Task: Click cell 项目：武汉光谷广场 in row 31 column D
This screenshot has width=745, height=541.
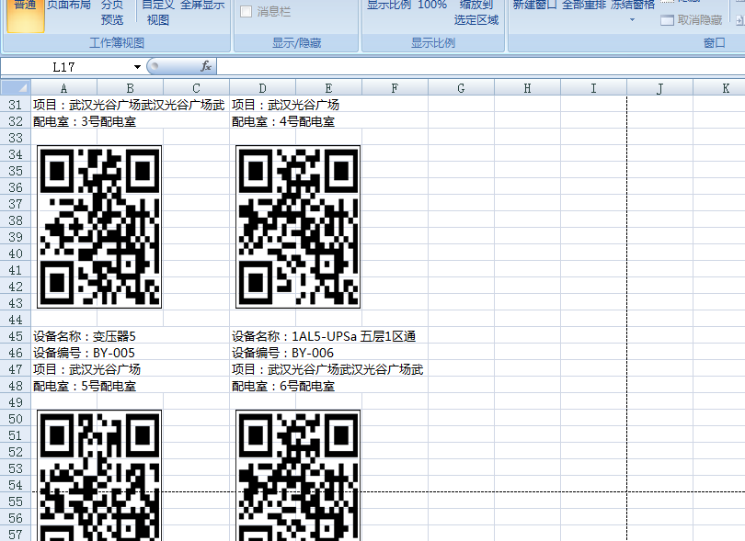Action: pyautogui.click(x=285, y=105)
